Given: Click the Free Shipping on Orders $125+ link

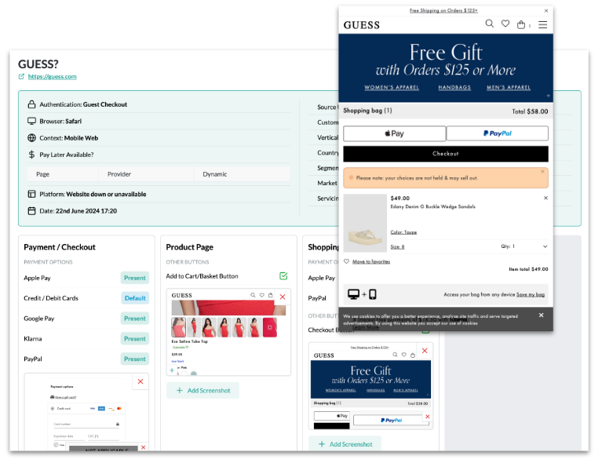Looking at the screenshot, I should coord(443,11).
